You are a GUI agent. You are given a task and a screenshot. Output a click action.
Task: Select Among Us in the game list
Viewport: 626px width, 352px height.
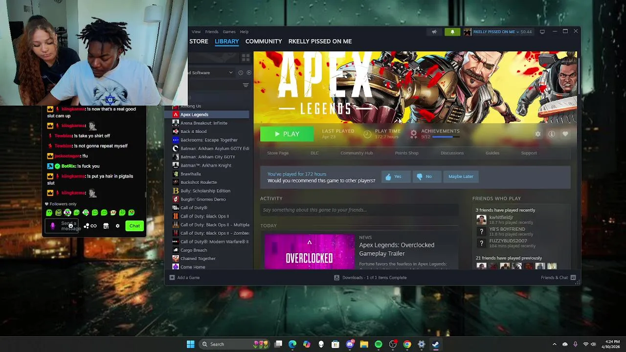(211, 106)
